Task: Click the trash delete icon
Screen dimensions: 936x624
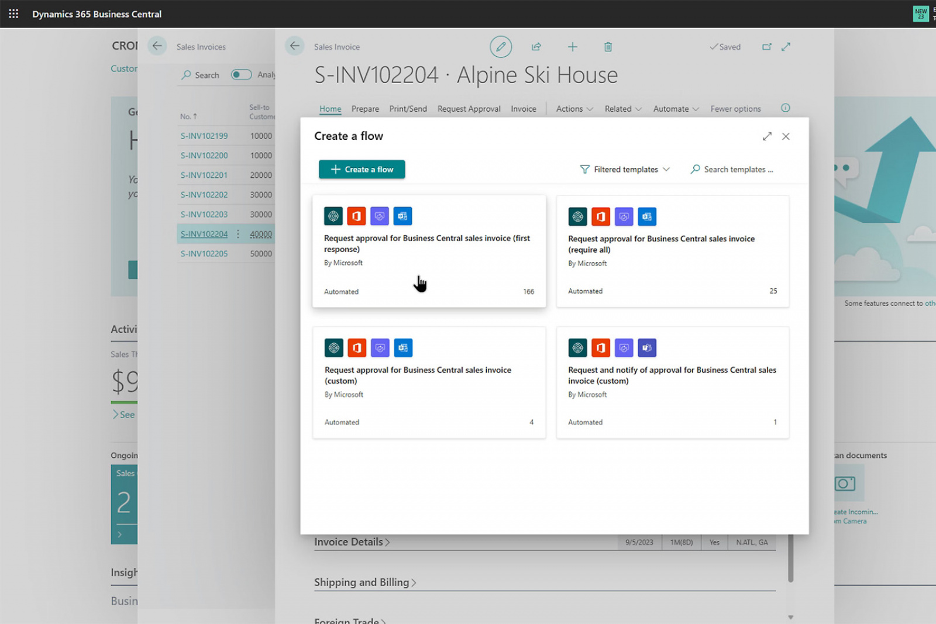Action: (x=608, y=47)
